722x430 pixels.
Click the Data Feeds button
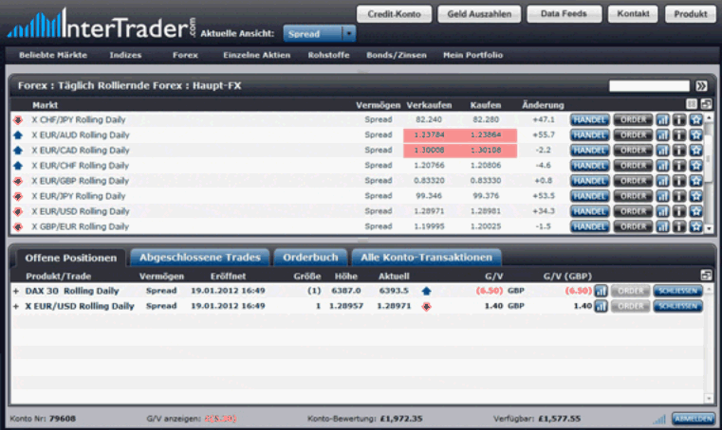(x=565, y=14)
